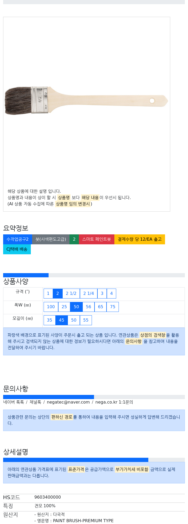The image size is (188, 524).
Task: Open the 붓(사색편도고급) tag
Action: (x=51, y=239)
